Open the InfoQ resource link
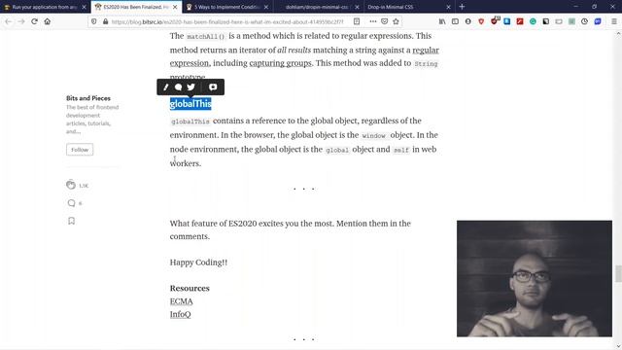This screenshot has height=350, width=622. coord(180,314)
